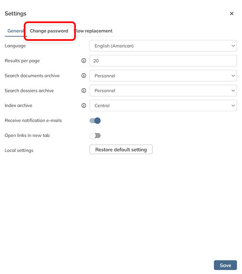Click the Settings dialog title
The height and width of the screenshot is (274, 242).
(15, 13)
